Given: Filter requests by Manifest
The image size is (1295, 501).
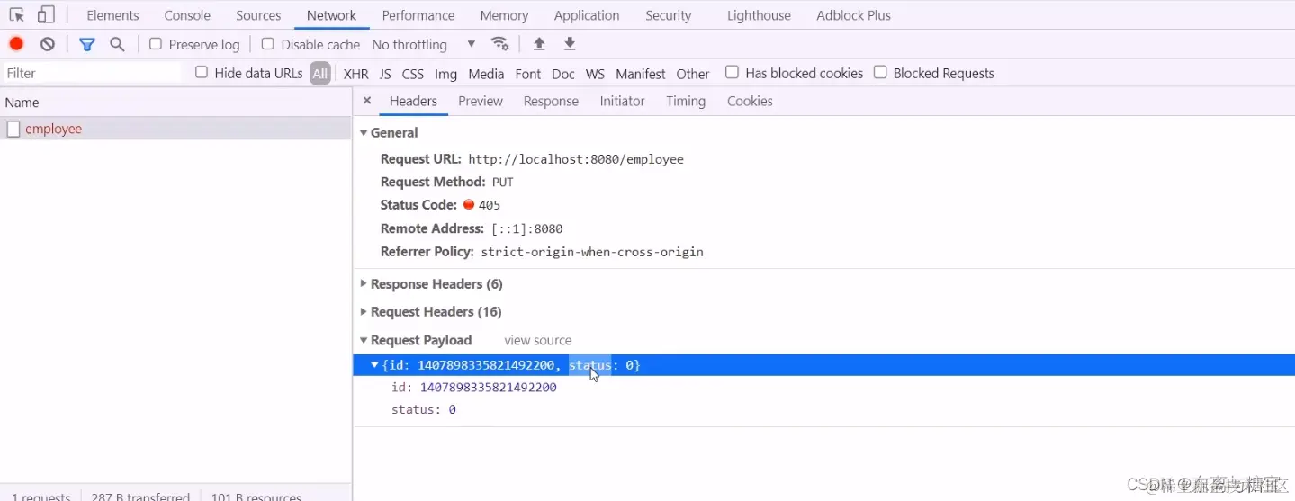Looking at the screenshot, I should [x=641, y=74].
